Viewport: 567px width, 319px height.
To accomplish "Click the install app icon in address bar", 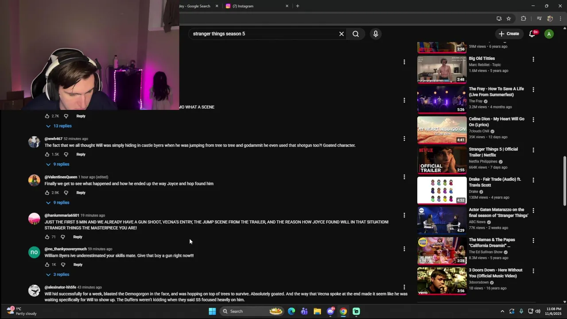I will click(x=499, y=19).
